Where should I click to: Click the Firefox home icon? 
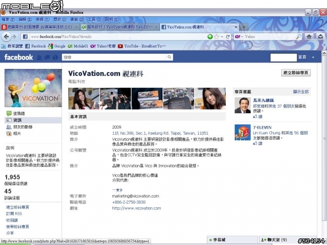309,37
